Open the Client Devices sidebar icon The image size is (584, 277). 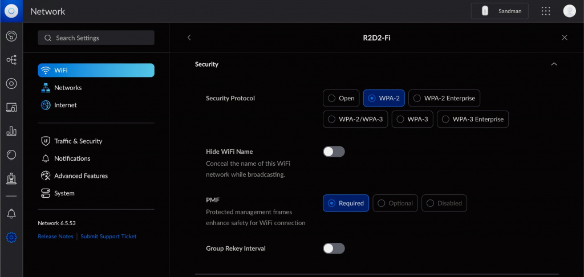[11, 108]
